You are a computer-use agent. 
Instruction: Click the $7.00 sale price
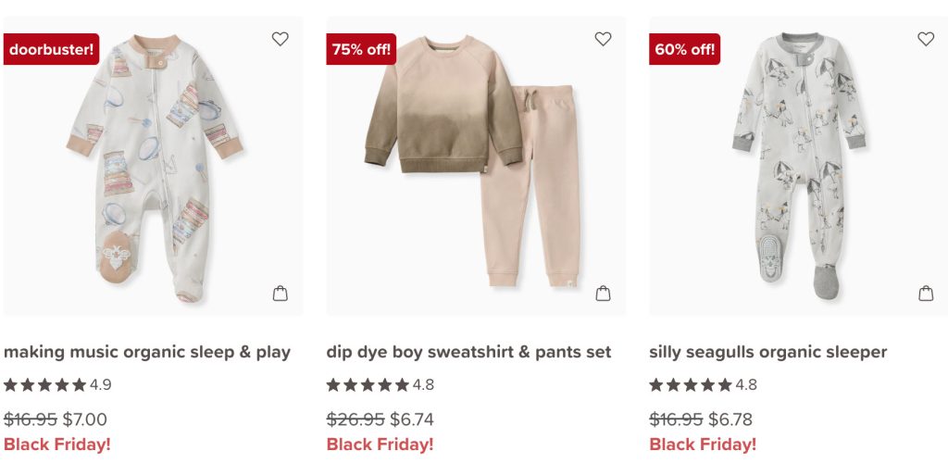click(x=85, y=420)
